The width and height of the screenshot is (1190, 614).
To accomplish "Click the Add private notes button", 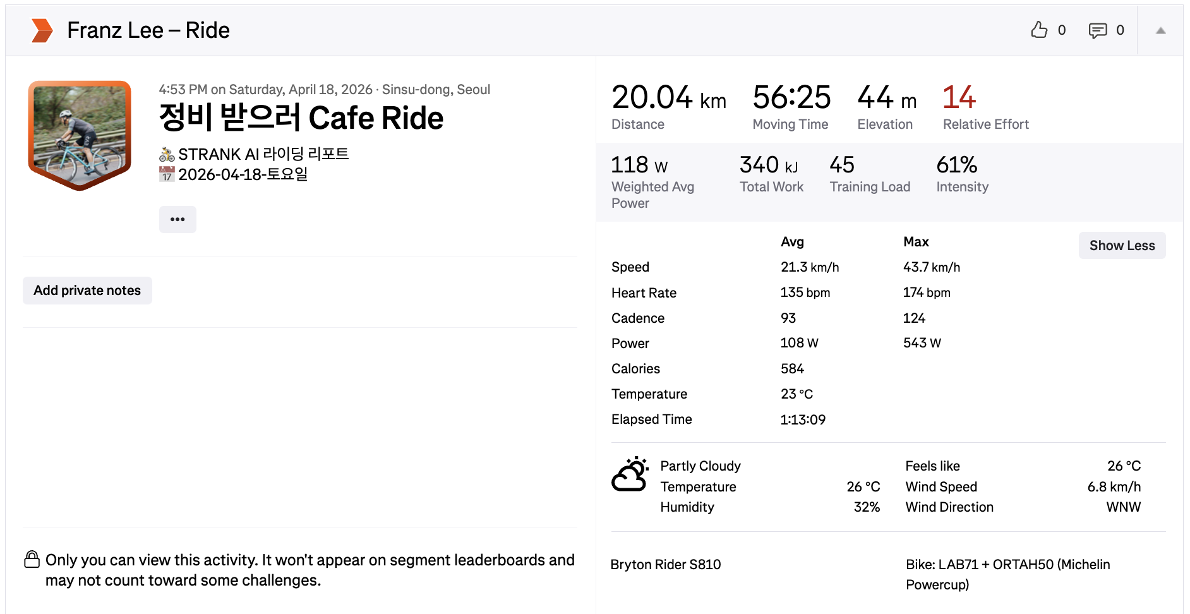I will pyautogui.click(x=87, y=291).
